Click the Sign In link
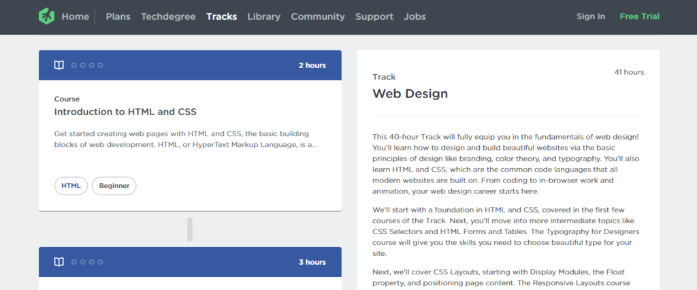 (591, 16)
